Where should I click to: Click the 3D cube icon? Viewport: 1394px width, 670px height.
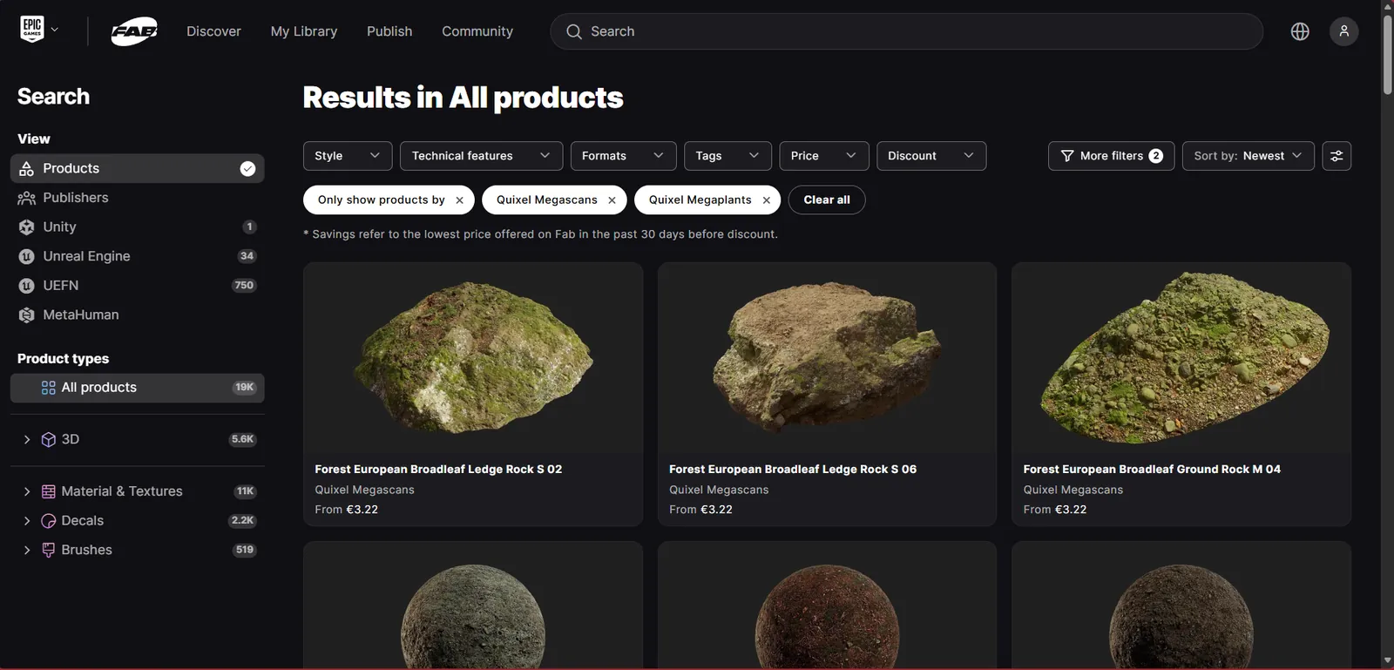(49, 440)
